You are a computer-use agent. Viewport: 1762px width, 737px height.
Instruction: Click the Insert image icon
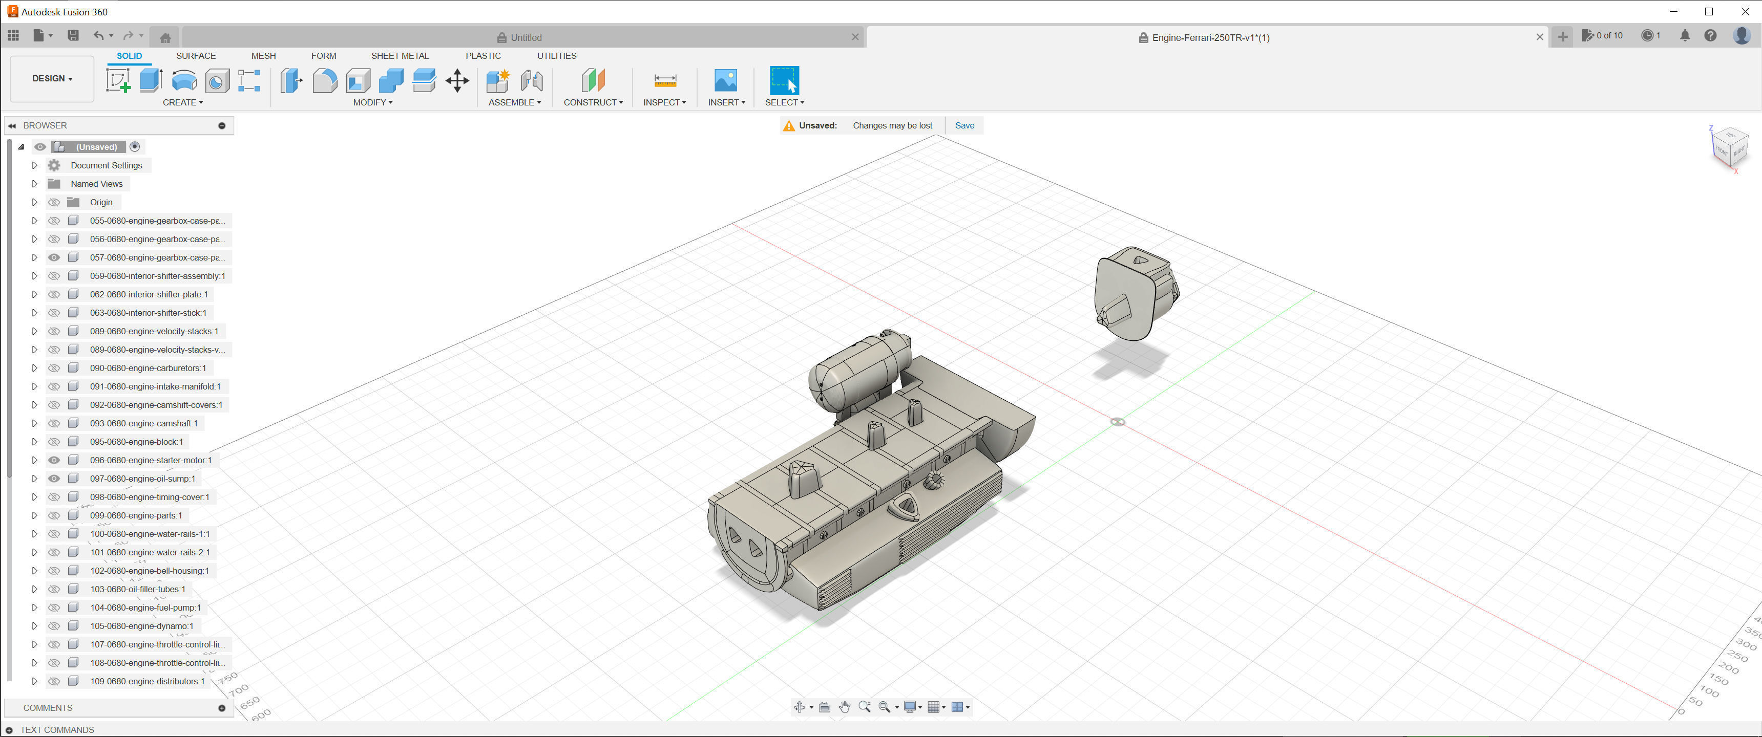click(725, 81)
